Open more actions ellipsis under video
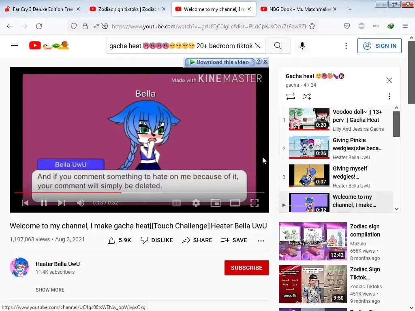 click(261, 241)
